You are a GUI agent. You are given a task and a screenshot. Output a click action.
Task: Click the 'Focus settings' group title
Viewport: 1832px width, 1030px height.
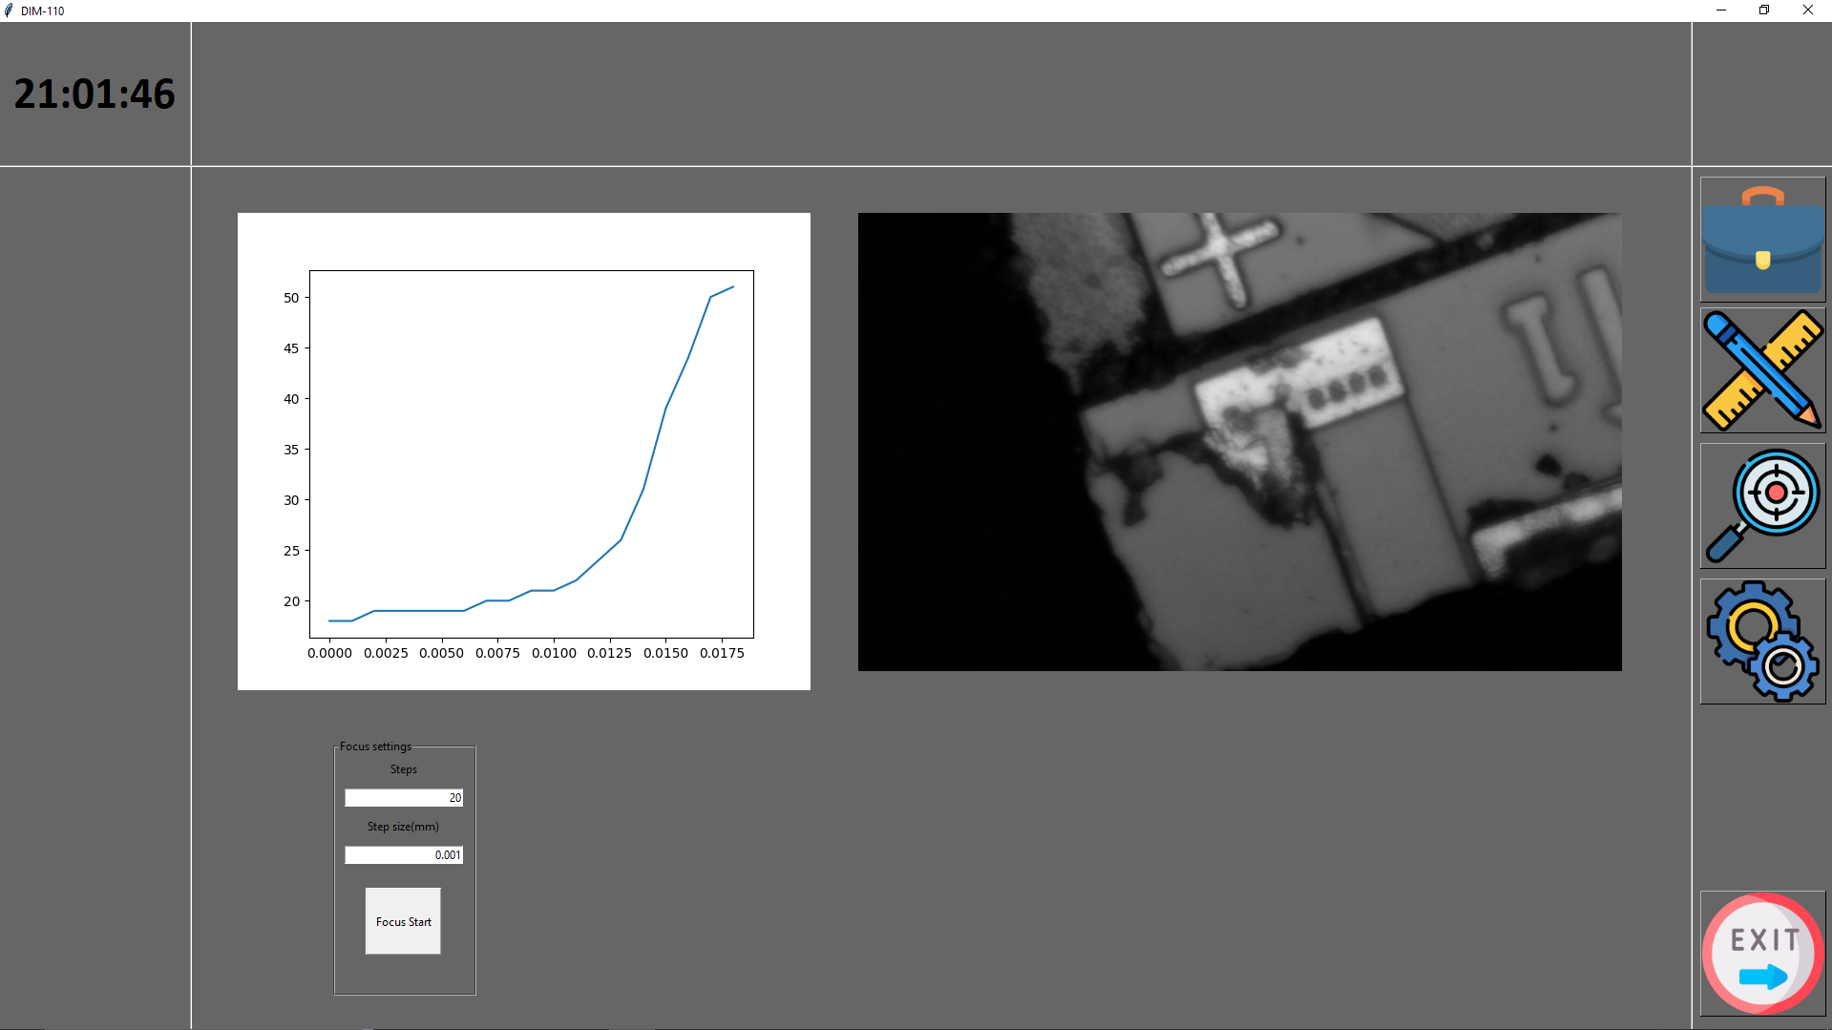coord(375,746)
